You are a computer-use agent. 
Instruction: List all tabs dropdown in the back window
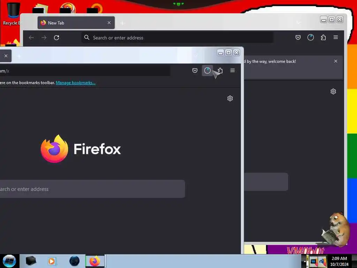pyautogui.click(x=298, y=23)
